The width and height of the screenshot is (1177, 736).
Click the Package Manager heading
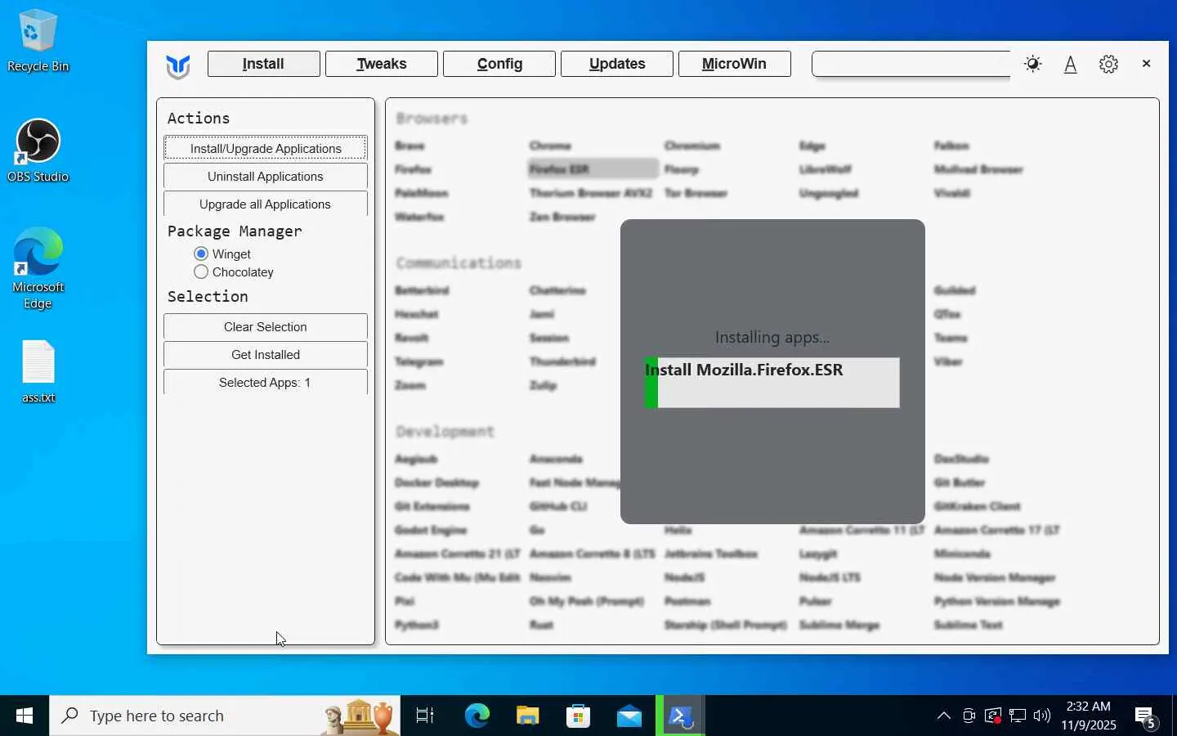pyautogui.click(x=235, y=231)
